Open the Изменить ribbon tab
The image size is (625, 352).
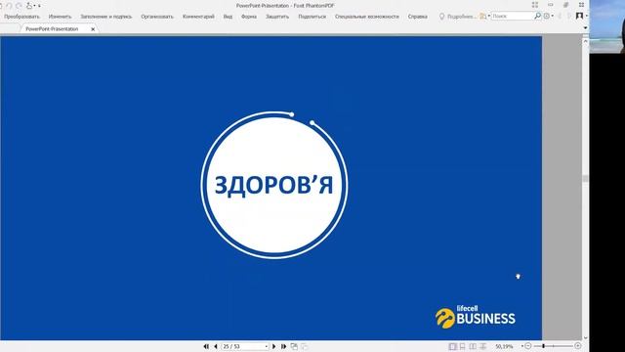60,17
